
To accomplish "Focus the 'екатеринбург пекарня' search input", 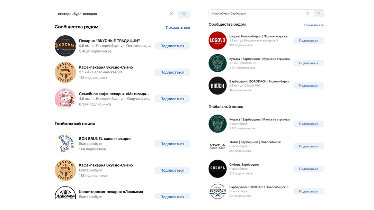I will tap(112, 14).
